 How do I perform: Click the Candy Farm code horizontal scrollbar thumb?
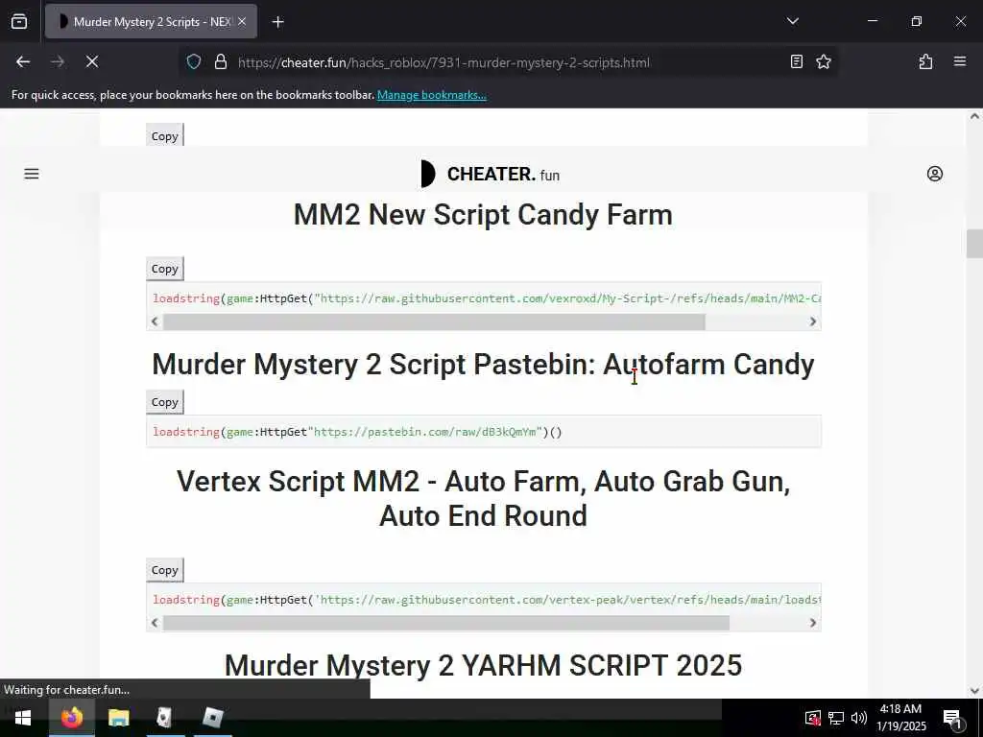(434, 321)
